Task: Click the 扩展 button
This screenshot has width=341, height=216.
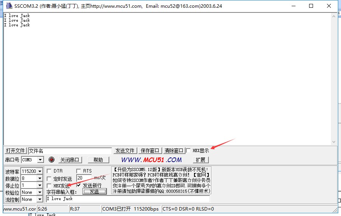Action: 201,160
